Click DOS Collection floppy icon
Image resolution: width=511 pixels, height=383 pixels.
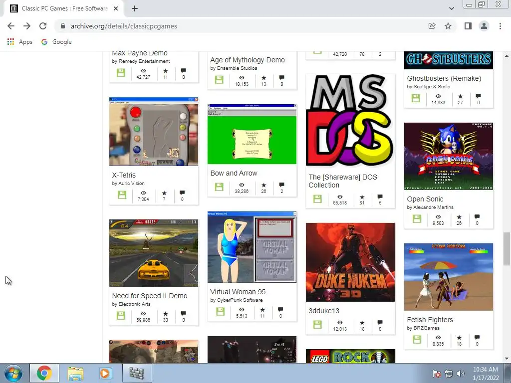317,198
